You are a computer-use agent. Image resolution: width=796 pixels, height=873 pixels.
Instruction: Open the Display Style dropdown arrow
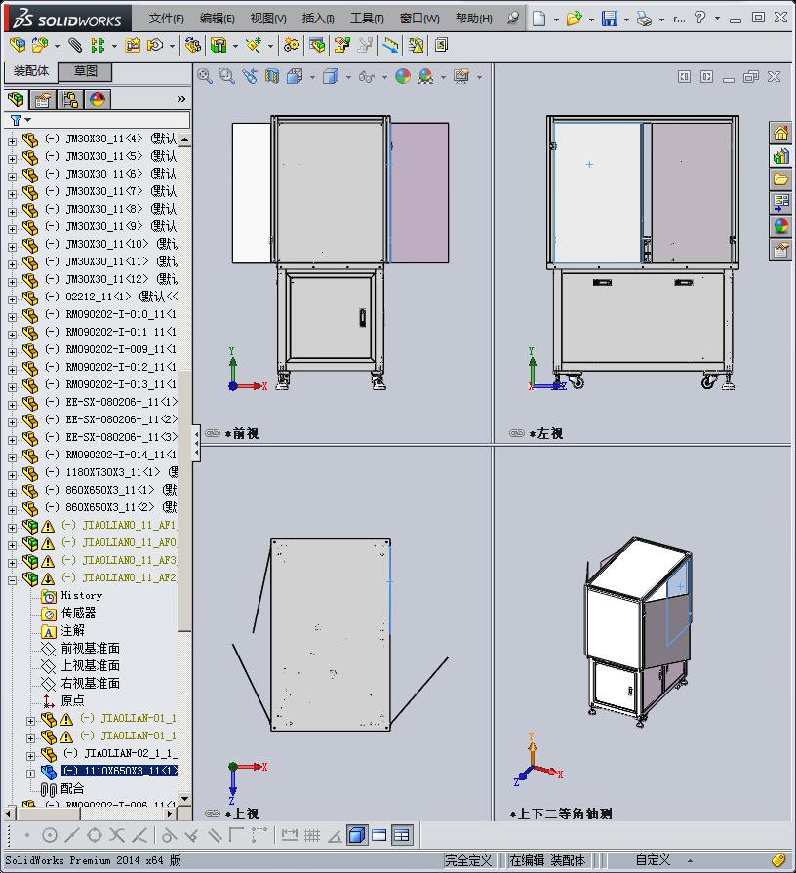[348, 77]
